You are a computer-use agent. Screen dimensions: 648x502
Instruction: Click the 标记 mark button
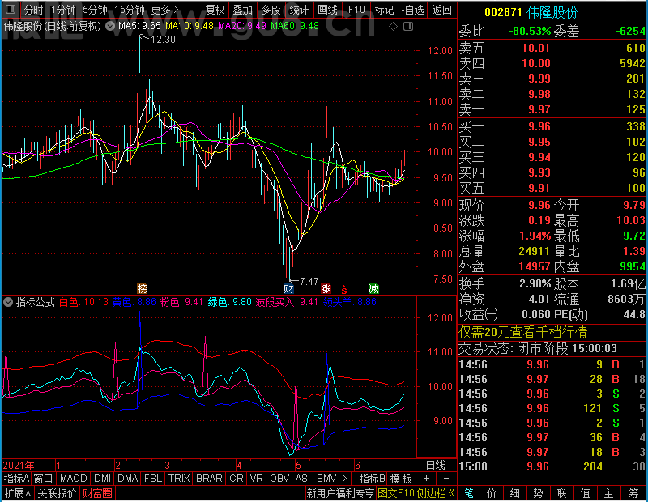pos(384,10)
